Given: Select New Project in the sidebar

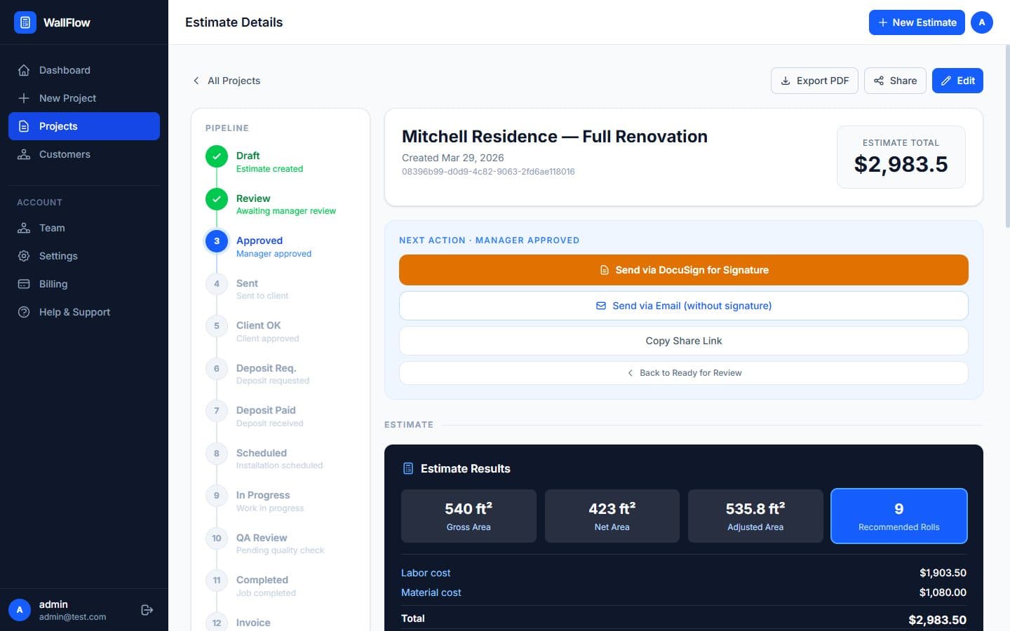Looking at the screenshot, I should point(84,98).
